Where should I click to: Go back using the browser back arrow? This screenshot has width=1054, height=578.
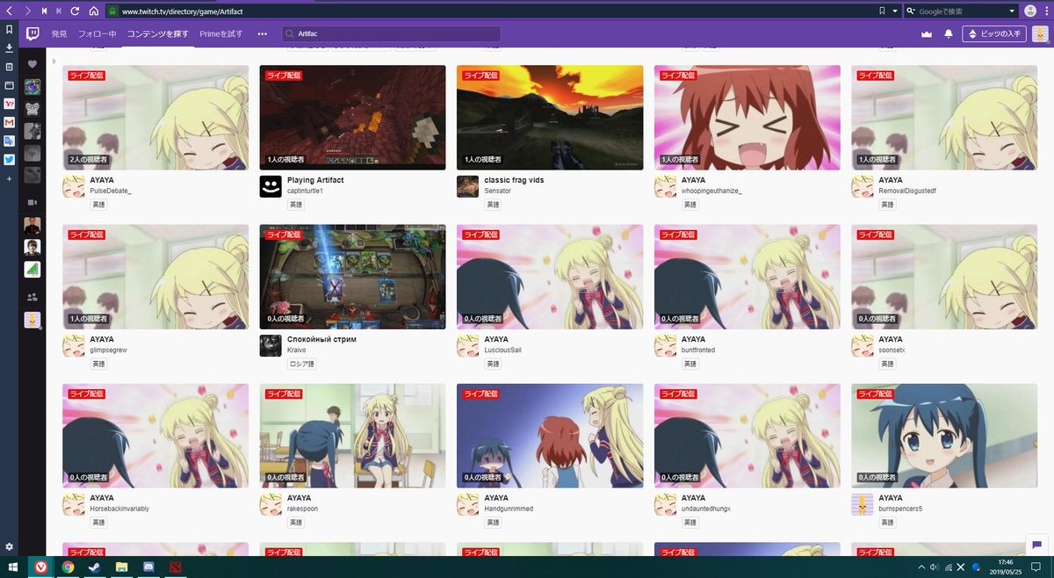click(x=9, y=11)
